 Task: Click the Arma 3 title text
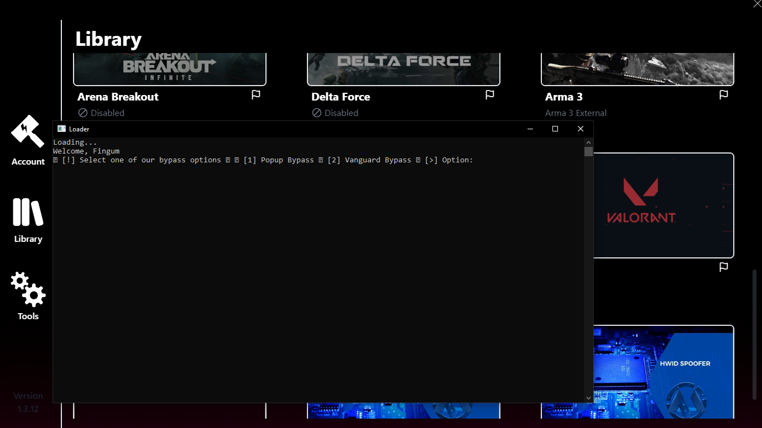(x=564, y=97)
